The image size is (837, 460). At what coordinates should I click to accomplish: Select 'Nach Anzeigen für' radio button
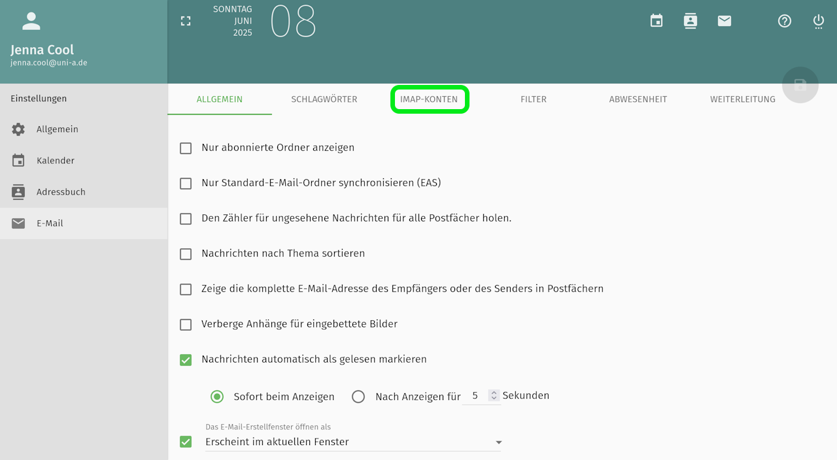point(358,397)
